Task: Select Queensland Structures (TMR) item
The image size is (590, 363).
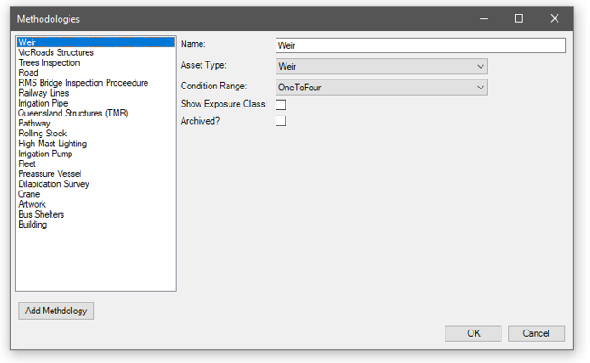Action: (73, 114)
